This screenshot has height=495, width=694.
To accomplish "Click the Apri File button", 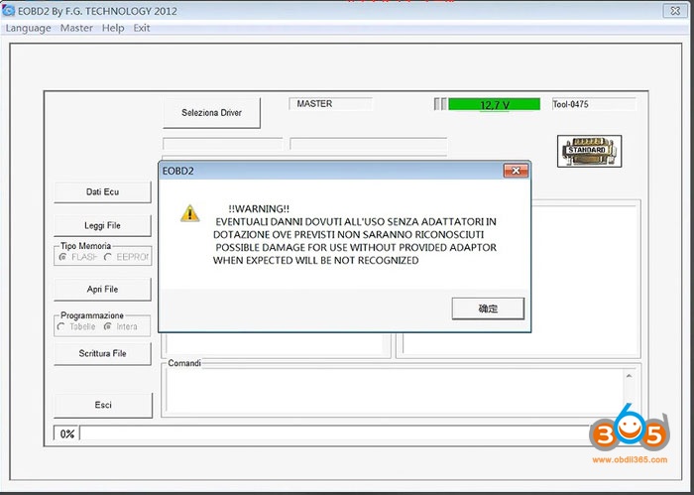I will tap(102, 289).
